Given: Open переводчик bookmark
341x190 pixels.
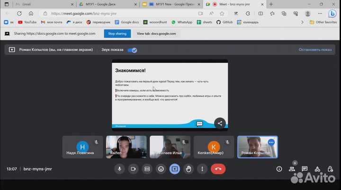Looking at the screenshot, I should point(99,22).
